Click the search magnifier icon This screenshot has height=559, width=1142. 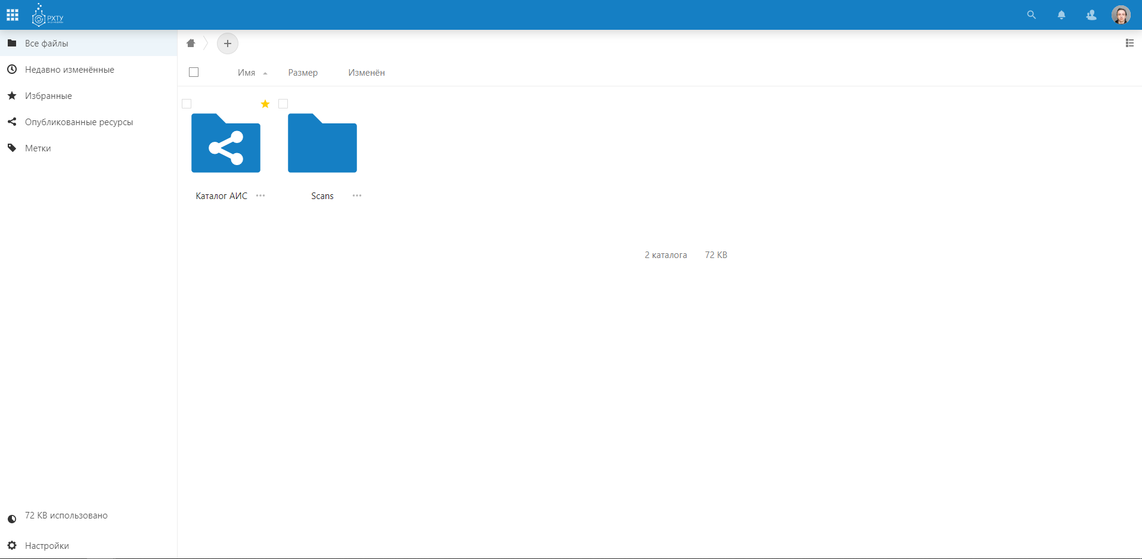(x=1031, y=15)
